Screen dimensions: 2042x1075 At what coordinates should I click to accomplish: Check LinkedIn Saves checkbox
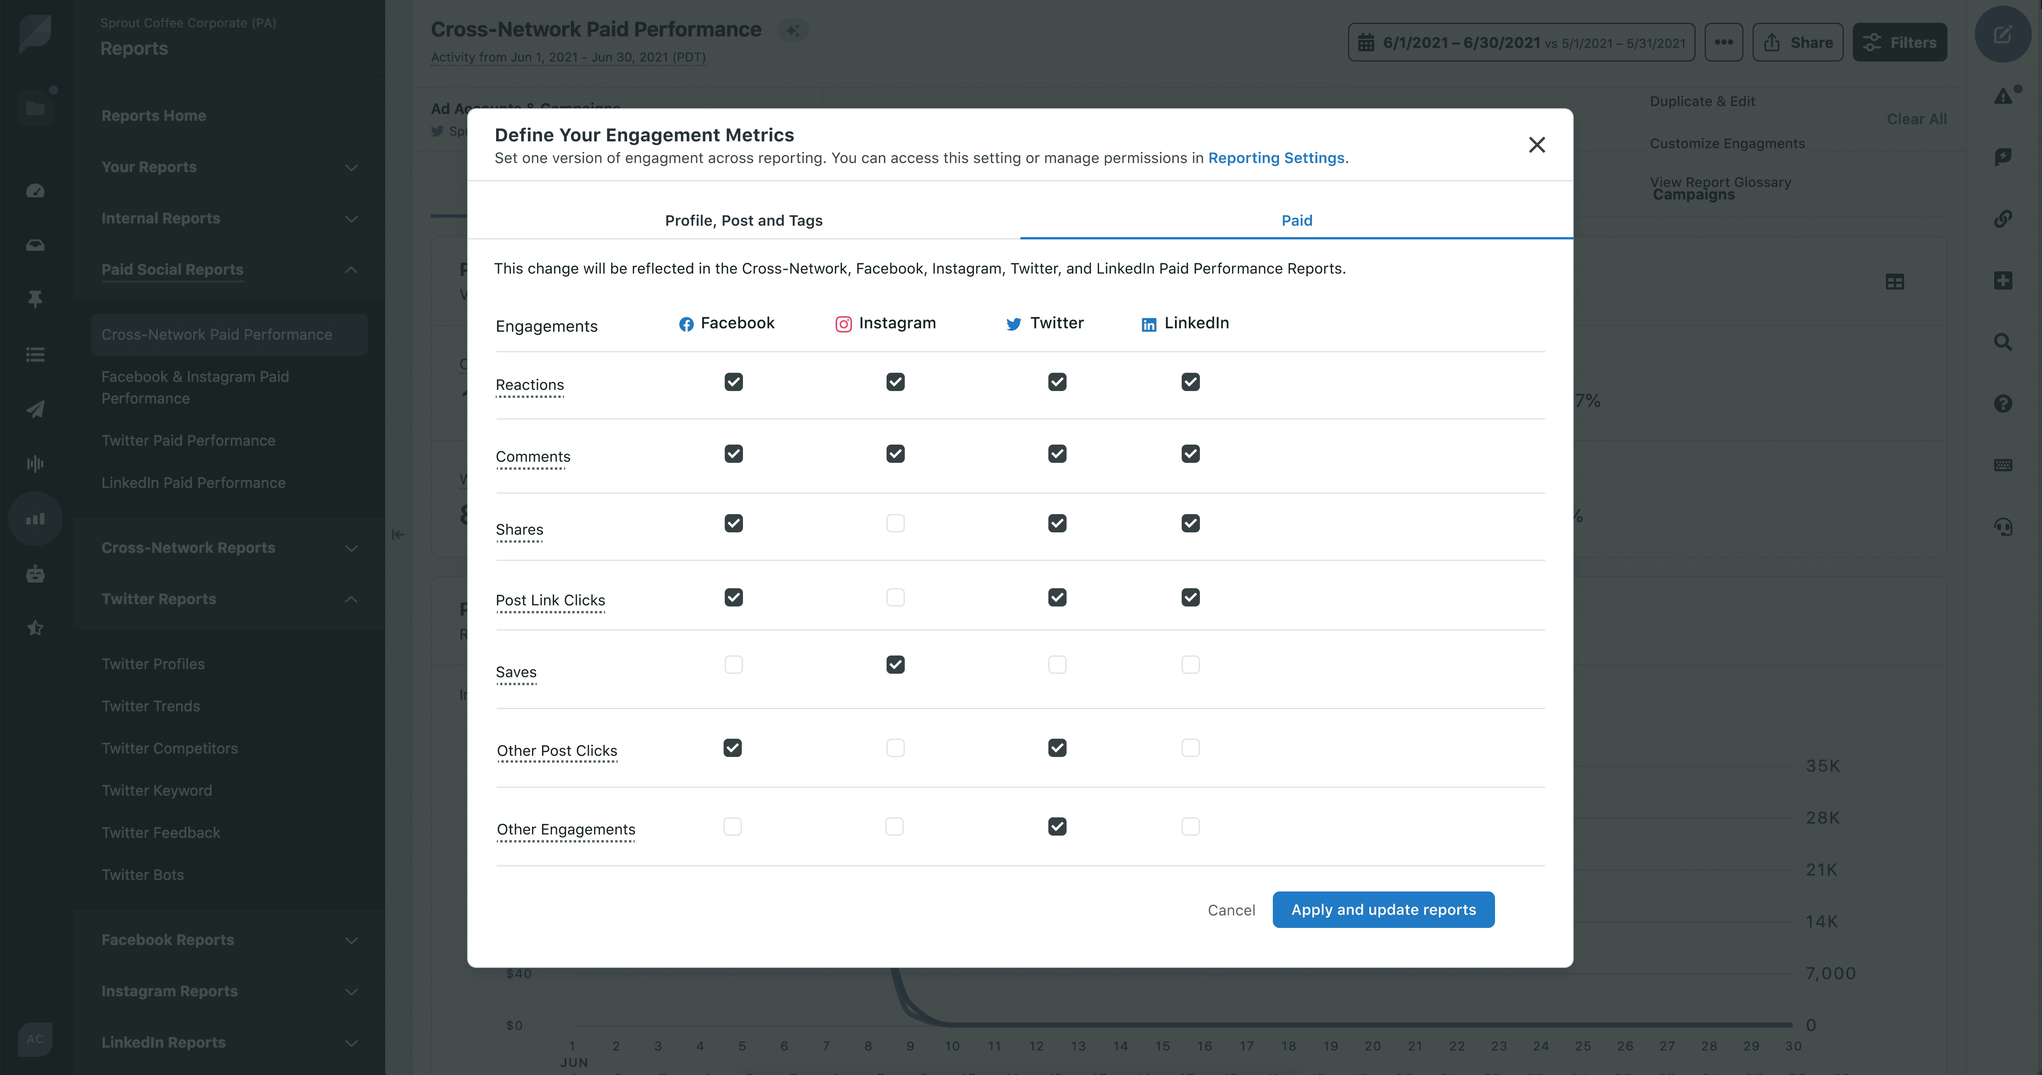click(x=1190, y=664)
